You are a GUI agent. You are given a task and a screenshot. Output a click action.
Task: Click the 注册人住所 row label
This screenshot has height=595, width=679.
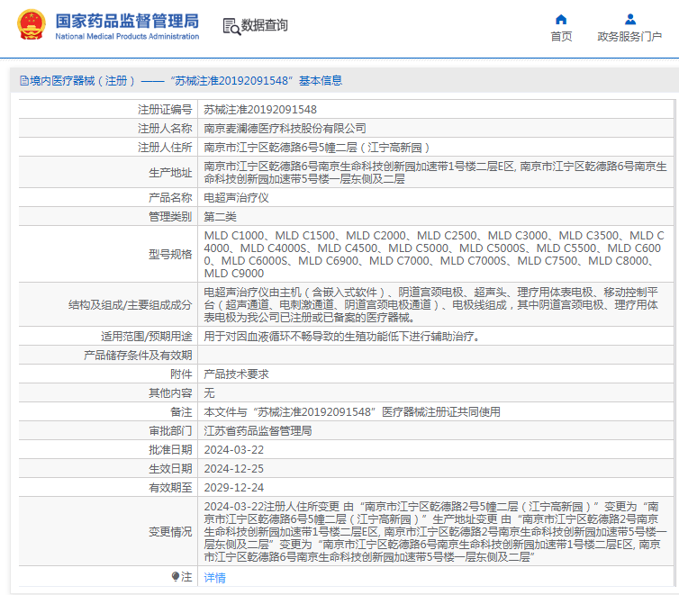(165, 148)
